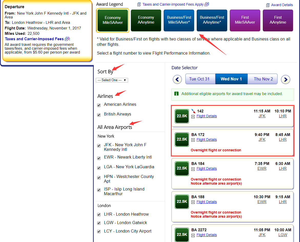300x242 pixels.
Task: Select First AAnytime award type
Action: 278,20
